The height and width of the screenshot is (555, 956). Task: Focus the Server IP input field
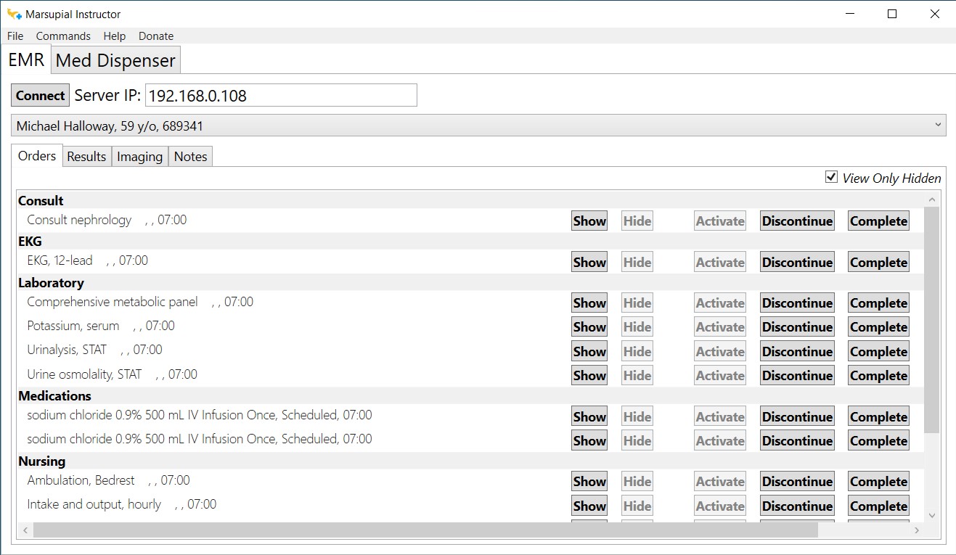tap(281, 95)
